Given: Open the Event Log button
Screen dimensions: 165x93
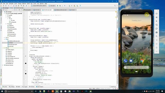Looking at the screenshot, I should coord(113,87).
